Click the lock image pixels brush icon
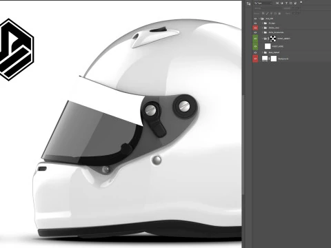Image resolution: width=331 pixels, height=248 pixels. coord(268,13)
